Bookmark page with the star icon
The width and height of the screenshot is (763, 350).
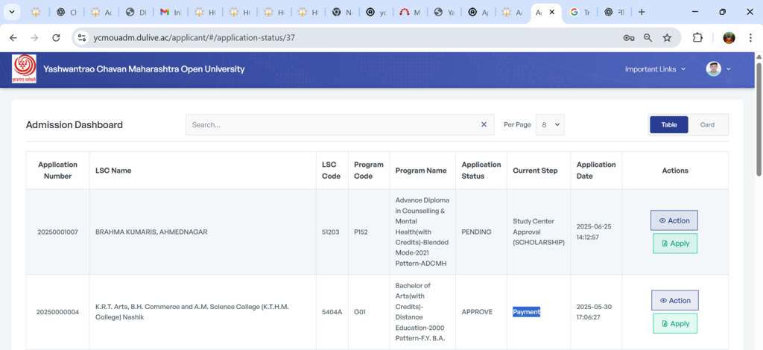667,37
